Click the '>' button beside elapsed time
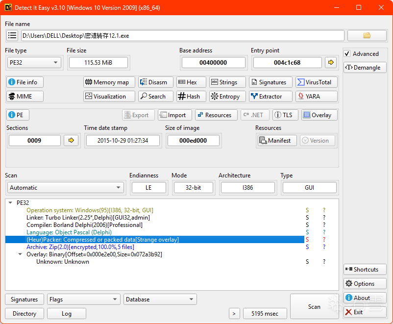The height and width of the screenshot is (324, 393). pyautogui.click(x=234, y=314)
